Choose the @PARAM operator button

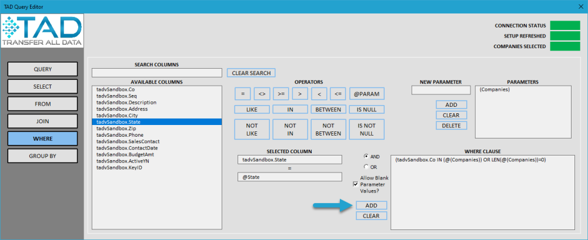pos(367,94)
